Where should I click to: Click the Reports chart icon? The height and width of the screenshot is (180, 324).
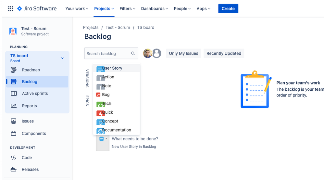coord(14,106)
